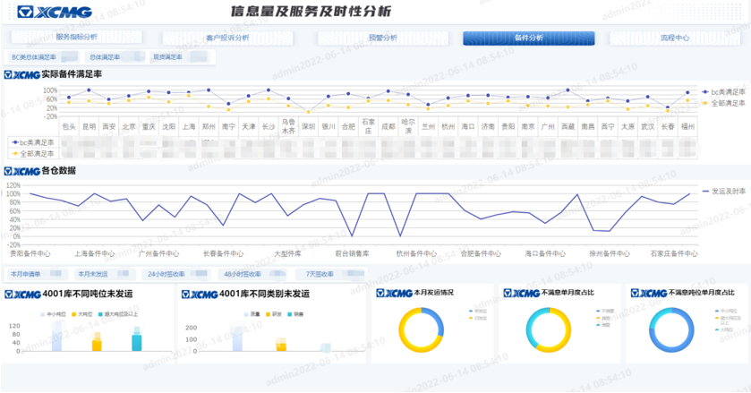Click the 哈尔滨 city column header

[x=408, y=126]
